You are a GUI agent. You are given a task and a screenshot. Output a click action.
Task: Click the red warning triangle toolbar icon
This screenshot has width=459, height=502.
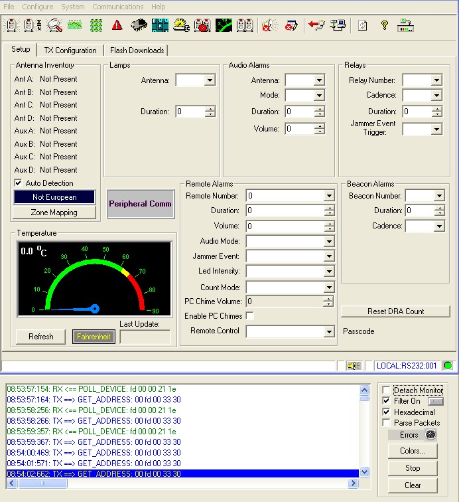117,26
